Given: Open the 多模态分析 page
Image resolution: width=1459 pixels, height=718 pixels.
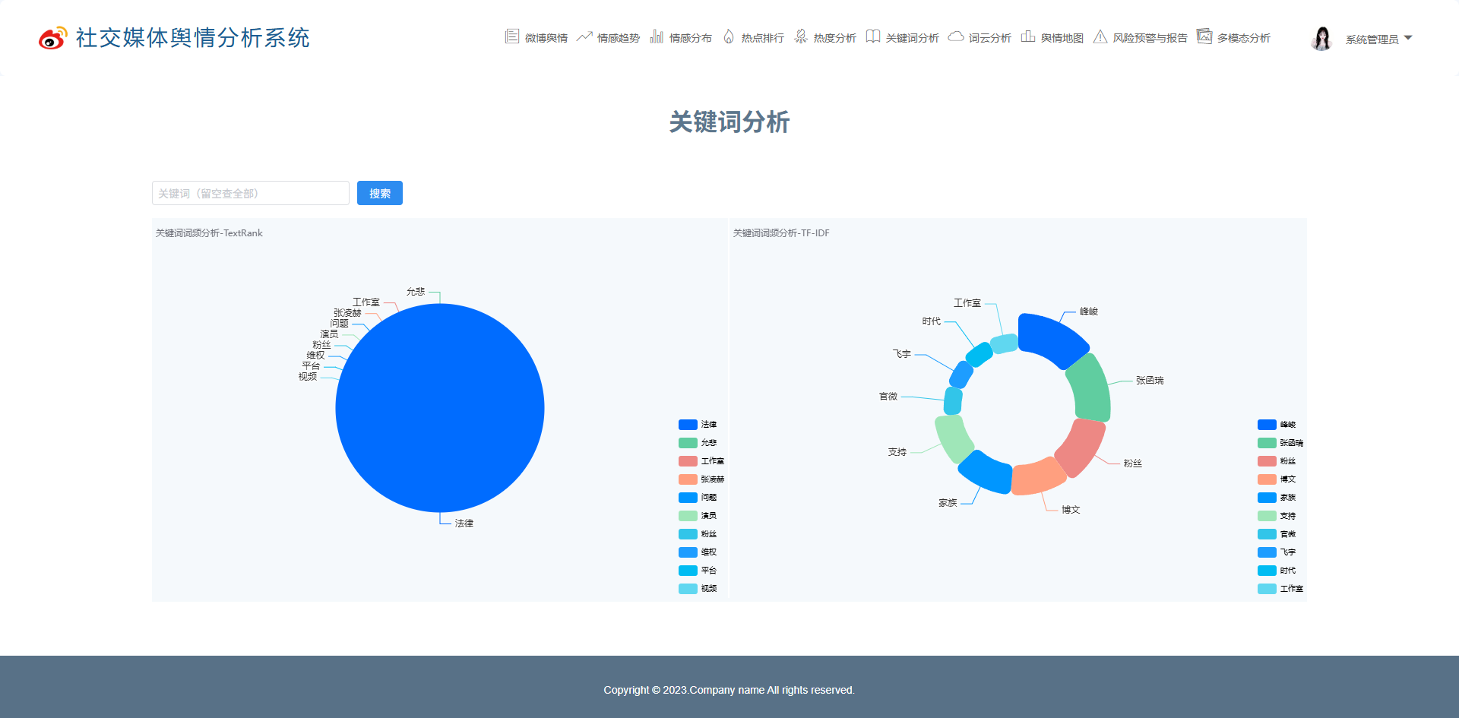Looking at the screenshot, I should (1234, 37).
